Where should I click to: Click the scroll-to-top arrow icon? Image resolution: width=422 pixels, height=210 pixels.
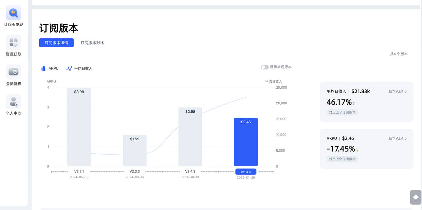pyautogui.click(x=416, y=197)
